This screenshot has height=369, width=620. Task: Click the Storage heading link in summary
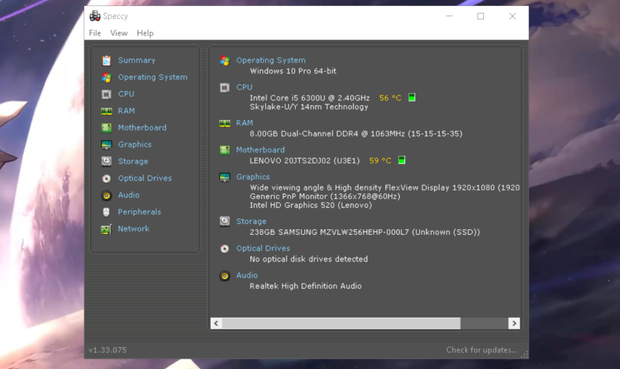(251, 221)
